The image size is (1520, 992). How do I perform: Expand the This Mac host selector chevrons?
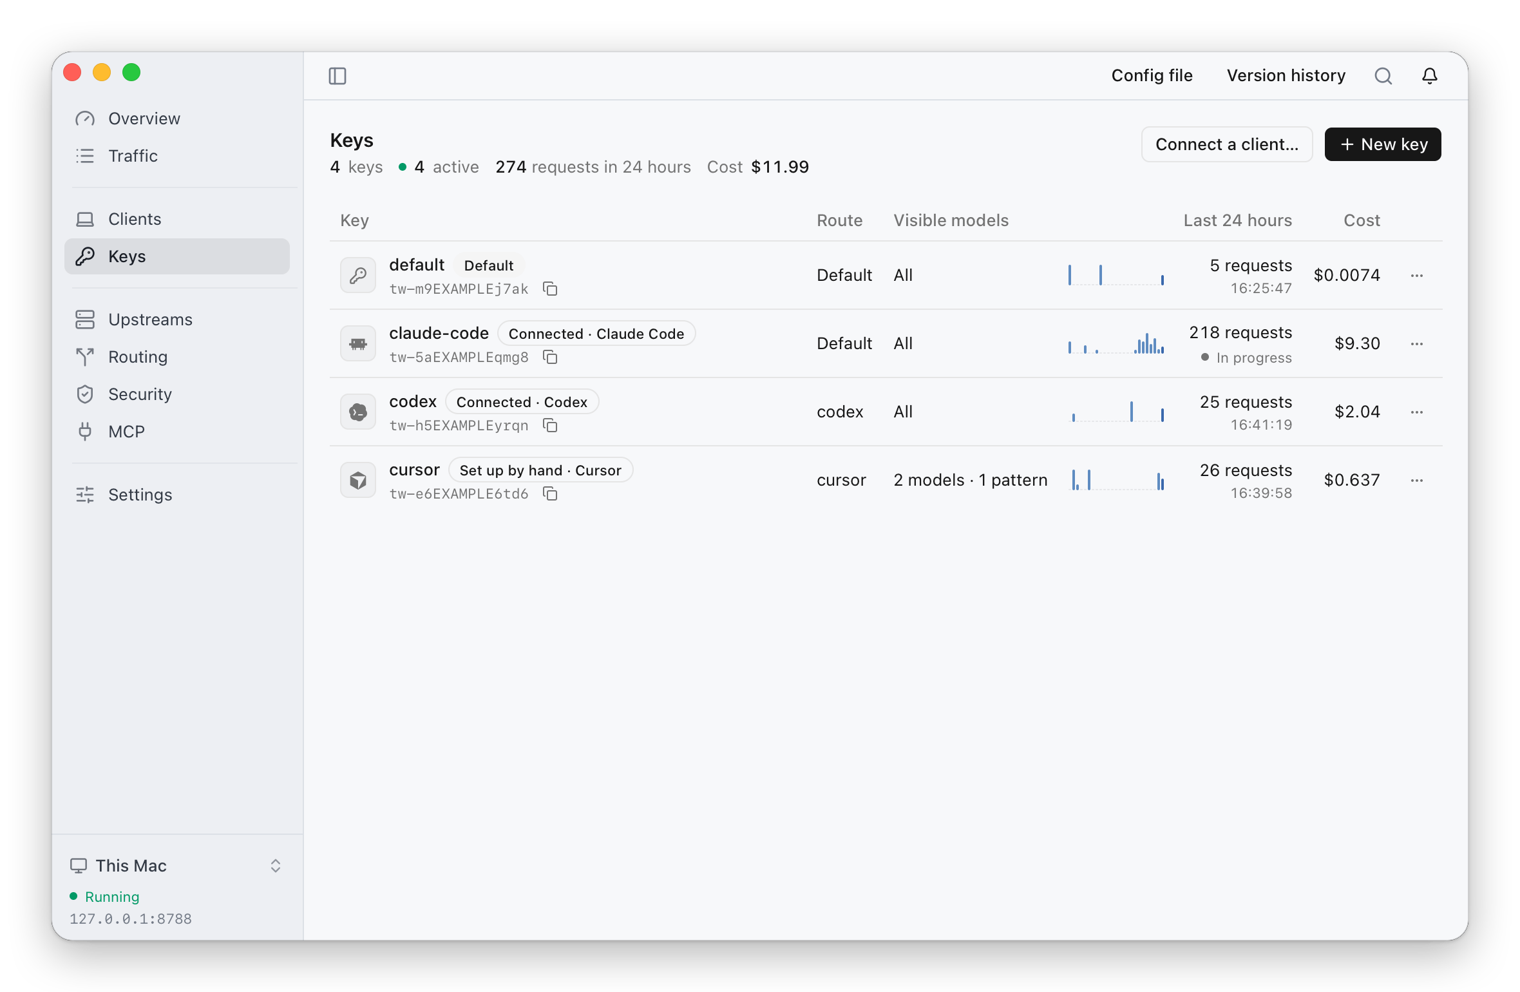coord(276,866)
